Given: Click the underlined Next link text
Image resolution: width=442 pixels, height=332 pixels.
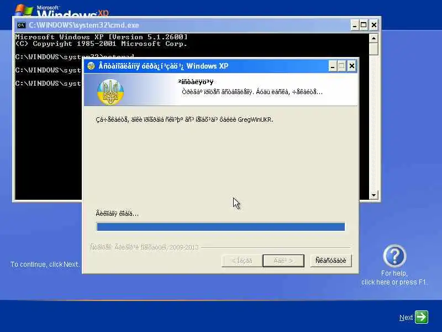Looking at the screenshot, I should pyautogui.click(x=406, y=318).
